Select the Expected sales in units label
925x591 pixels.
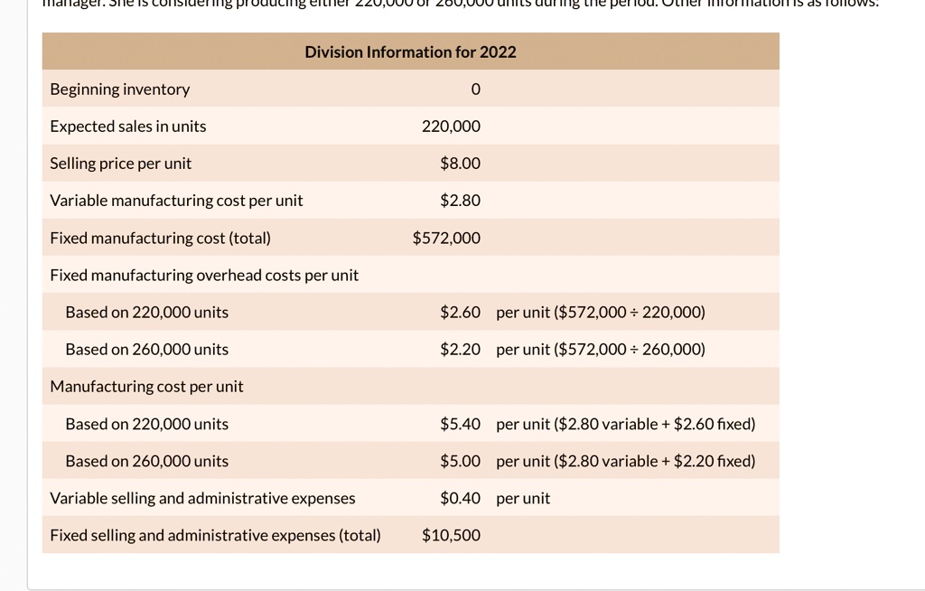coord(128,127)
